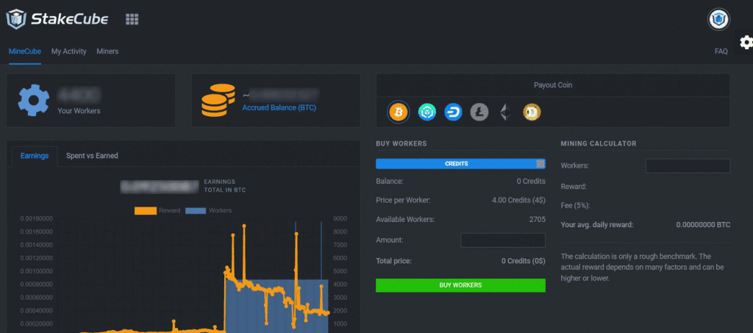The width and height of the screenshot is (753, 333).
Task: Open the FAQ link
Action: point(721,51)
